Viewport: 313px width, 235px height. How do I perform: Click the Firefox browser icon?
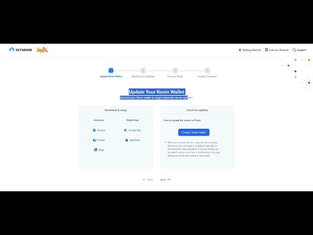tap(94, 140)
